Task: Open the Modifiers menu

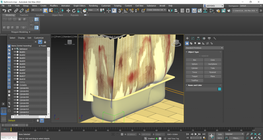Action: 54,6
